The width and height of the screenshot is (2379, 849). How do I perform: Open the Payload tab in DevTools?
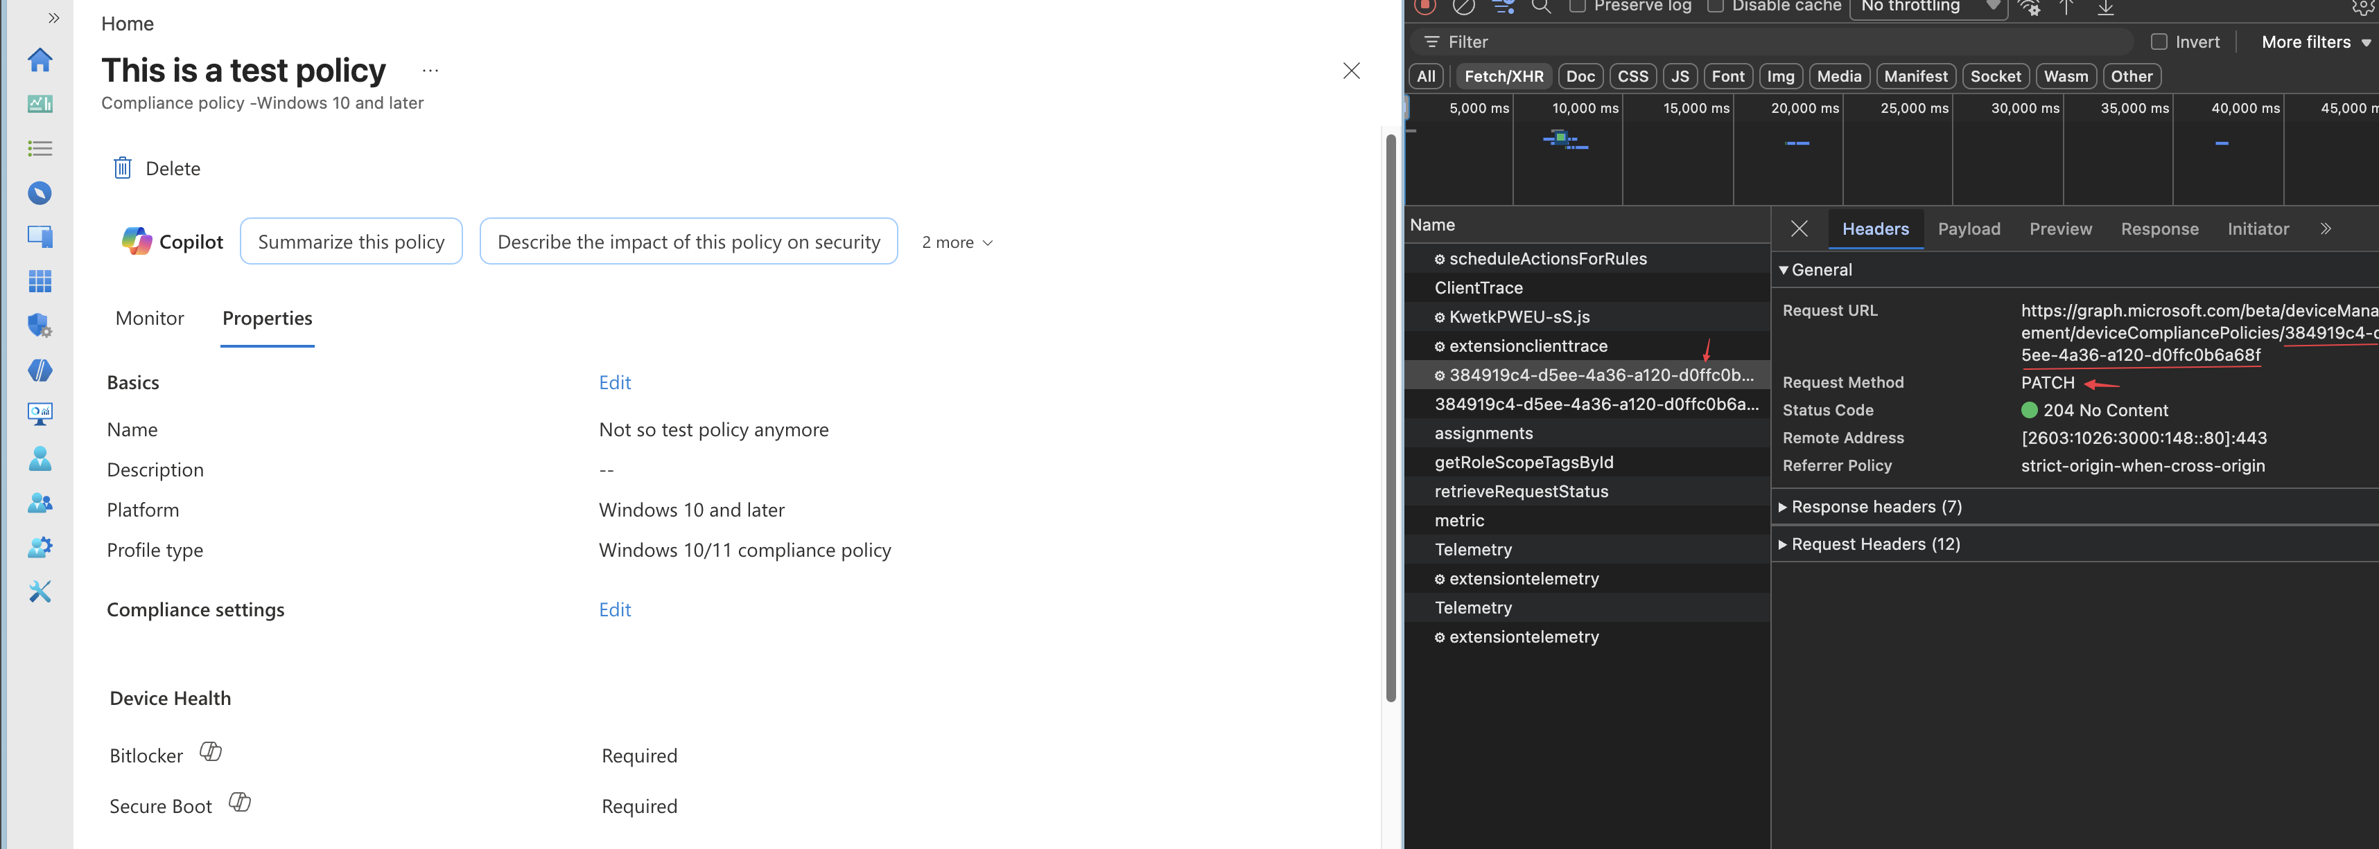(1968, 229)
